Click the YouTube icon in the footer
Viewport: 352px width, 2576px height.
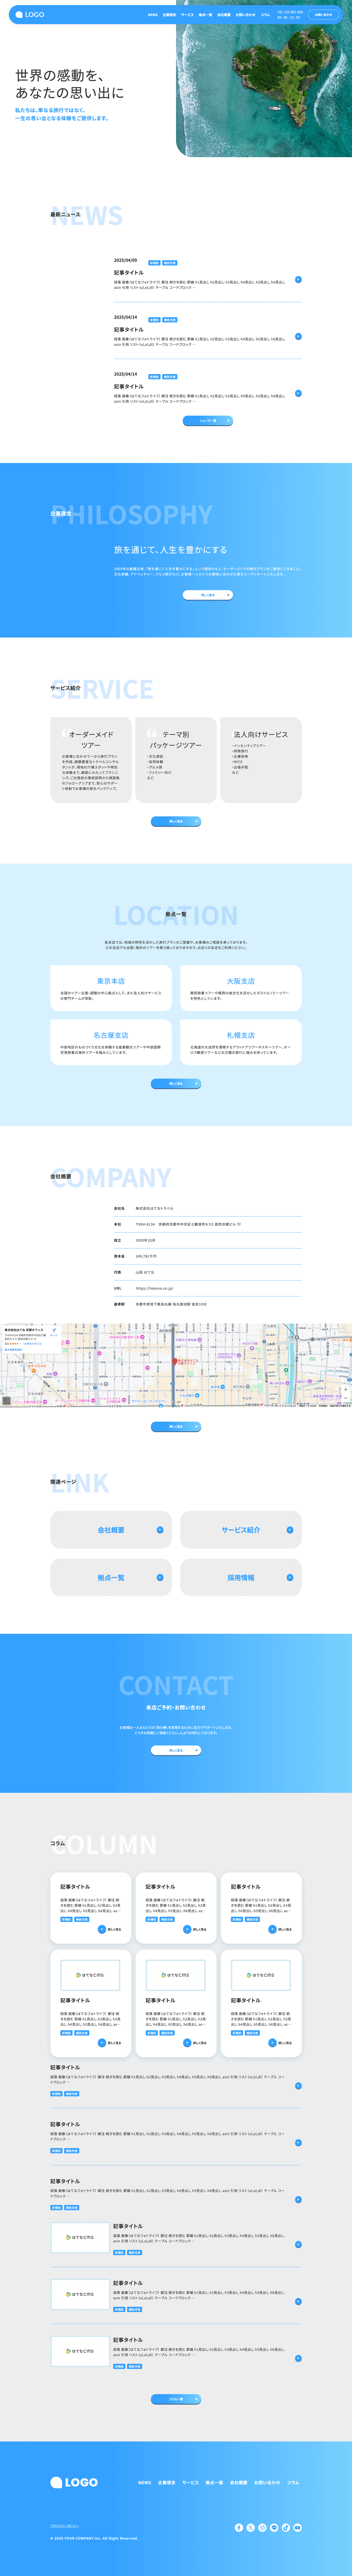(297, 2528)
